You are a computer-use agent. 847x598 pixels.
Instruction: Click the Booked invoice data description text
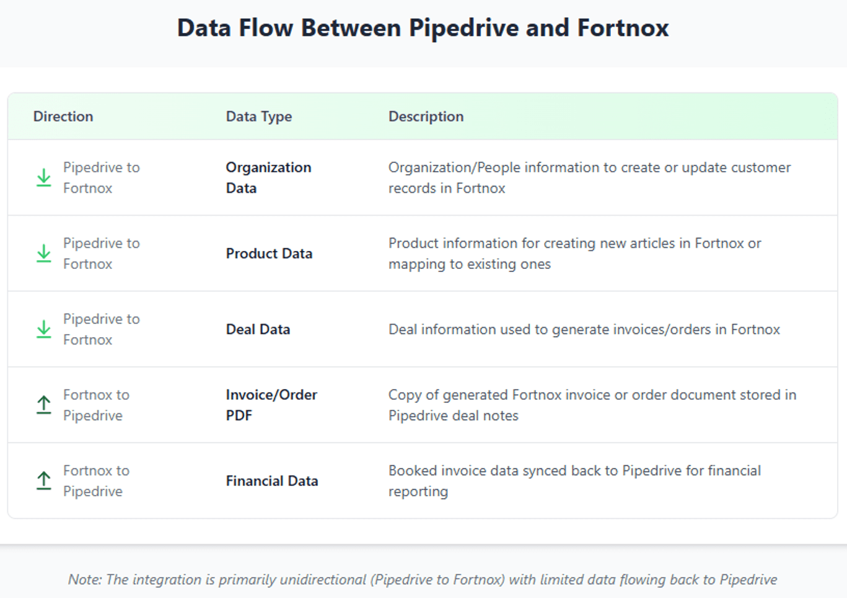point(574,481)
